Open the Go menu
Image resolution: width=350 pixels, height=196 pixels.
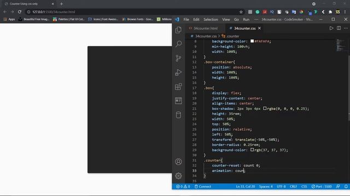[x=236, y=20]
